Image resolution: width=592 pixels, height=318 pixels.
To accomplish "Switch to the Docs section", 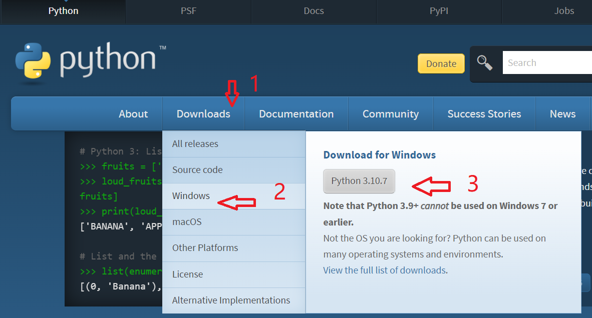I will click(x=313, y=10).
